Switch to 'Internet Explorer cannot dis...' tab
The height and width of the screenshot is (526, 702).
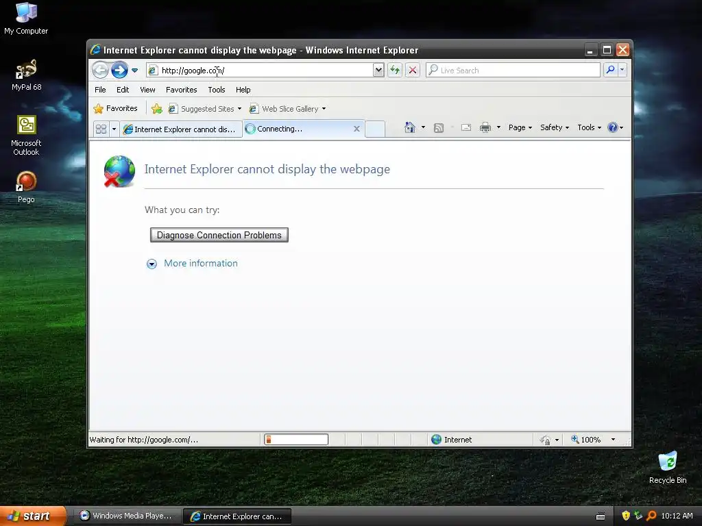[181, 129]
